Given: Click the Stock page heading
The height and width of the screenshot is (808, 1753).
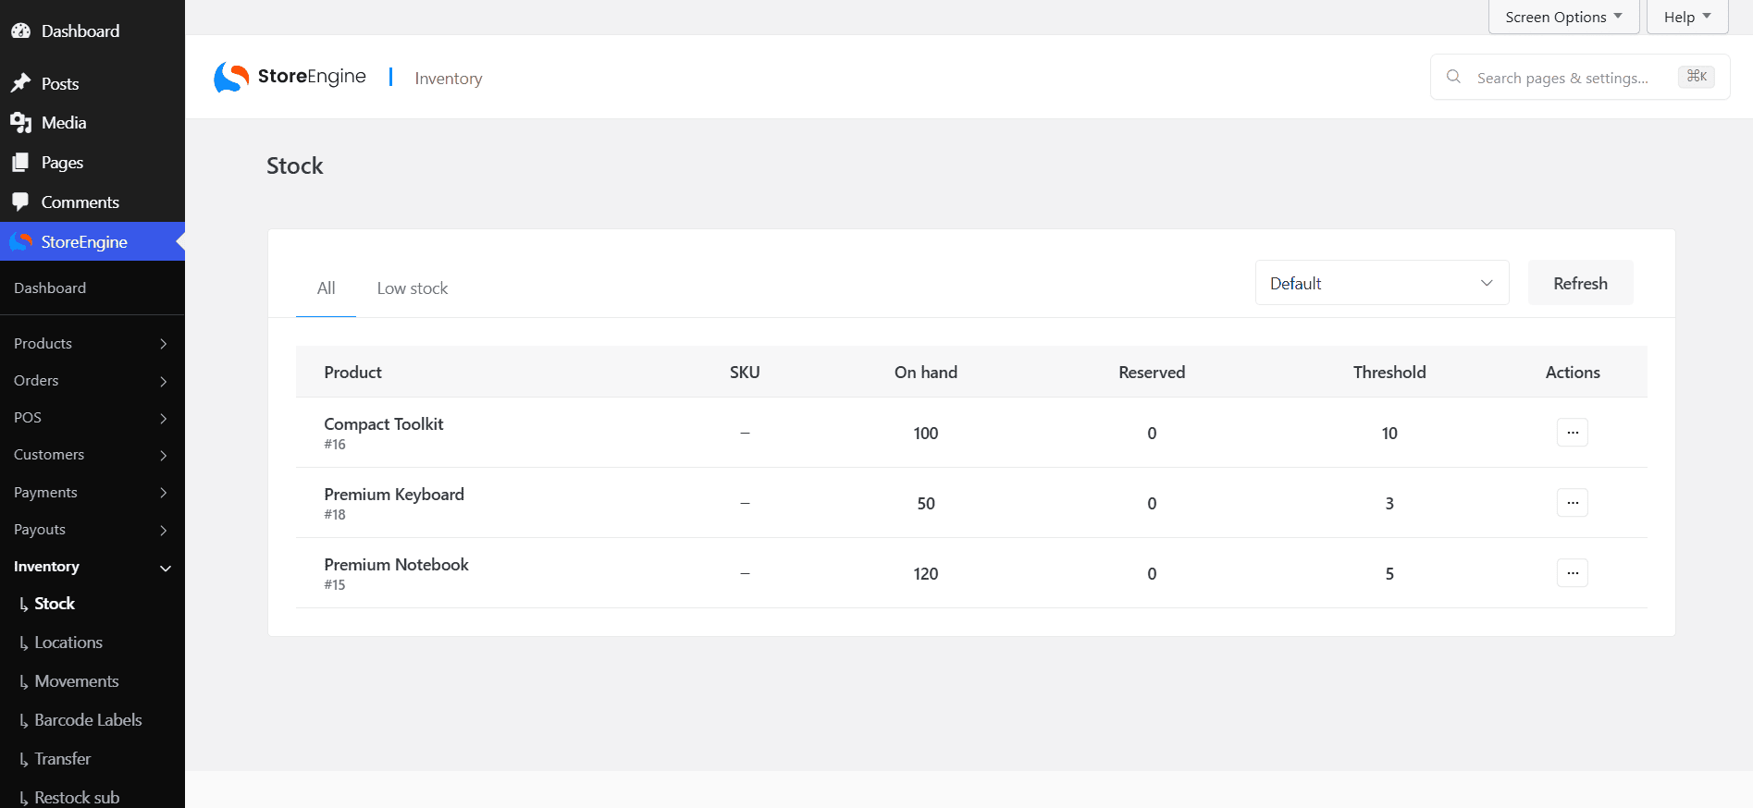Looking at the screenshot, I should (x=295, y=165).
